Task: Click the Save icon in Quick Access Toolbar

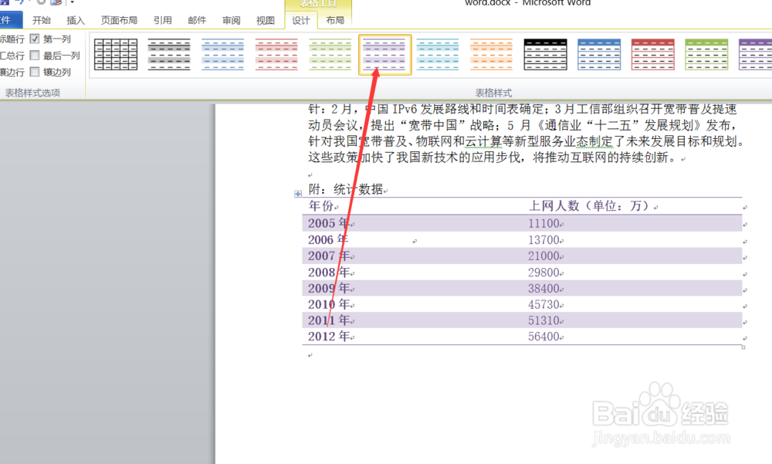Action: 5,4
